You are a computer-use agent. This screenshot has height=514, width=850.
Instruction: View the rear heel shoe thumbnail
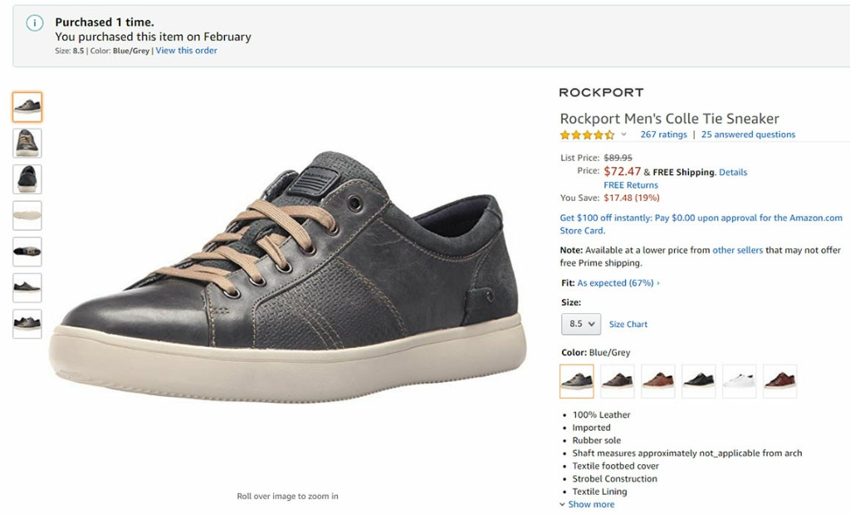pos(27,179)
